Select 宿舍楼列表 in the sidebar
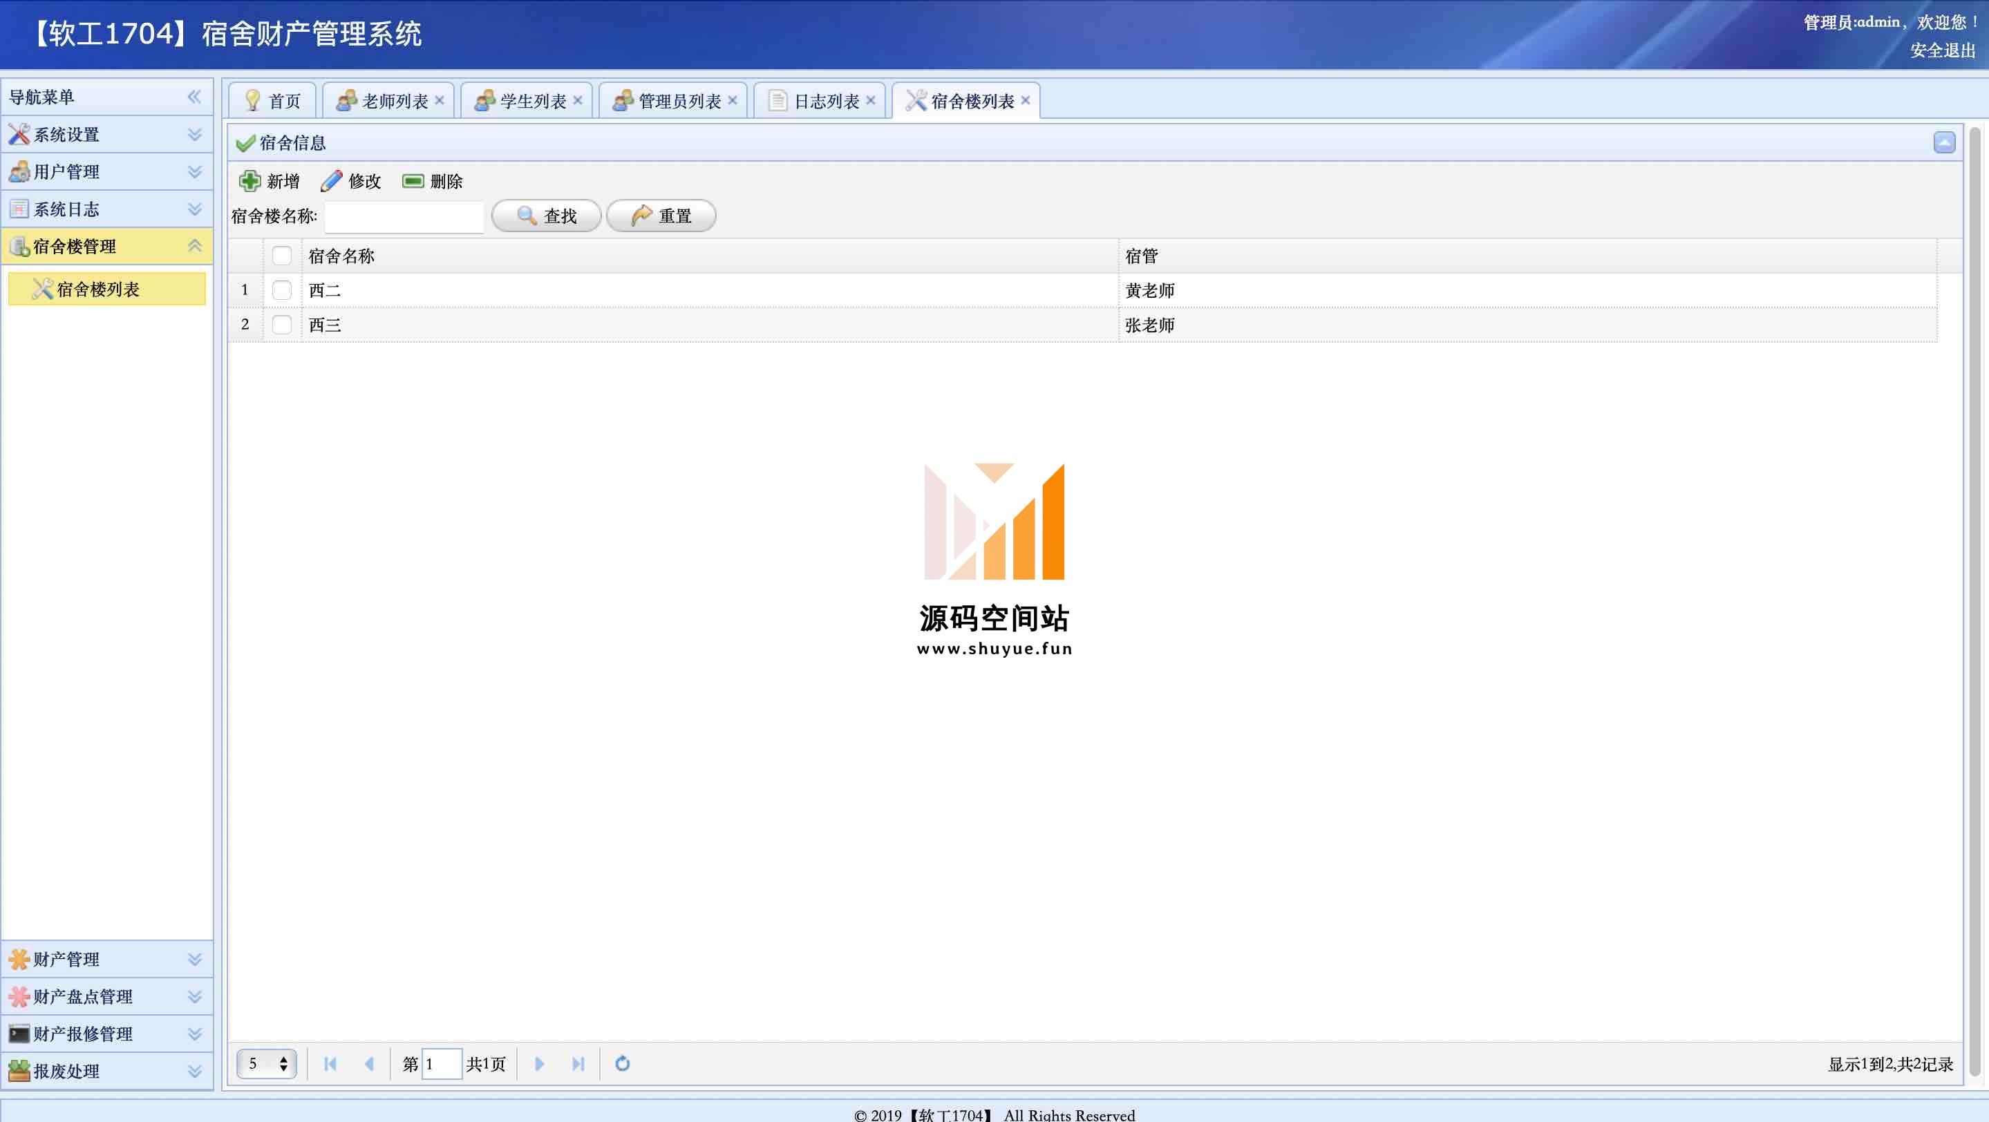This screenshot has width=1989, height=1122. (x=106, y=289)
